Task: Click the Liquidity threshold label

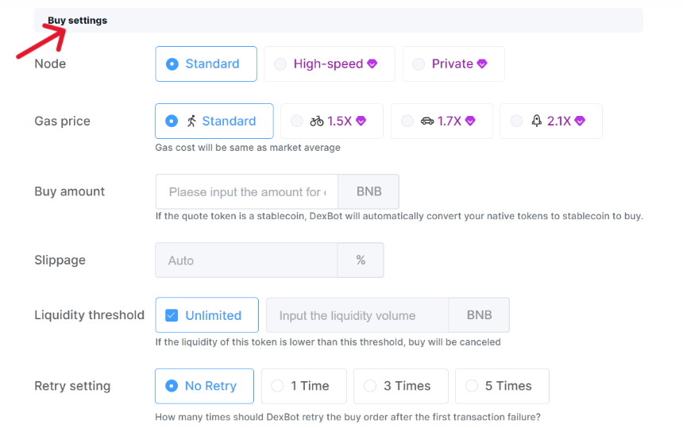Action: (x=89, y=315)
